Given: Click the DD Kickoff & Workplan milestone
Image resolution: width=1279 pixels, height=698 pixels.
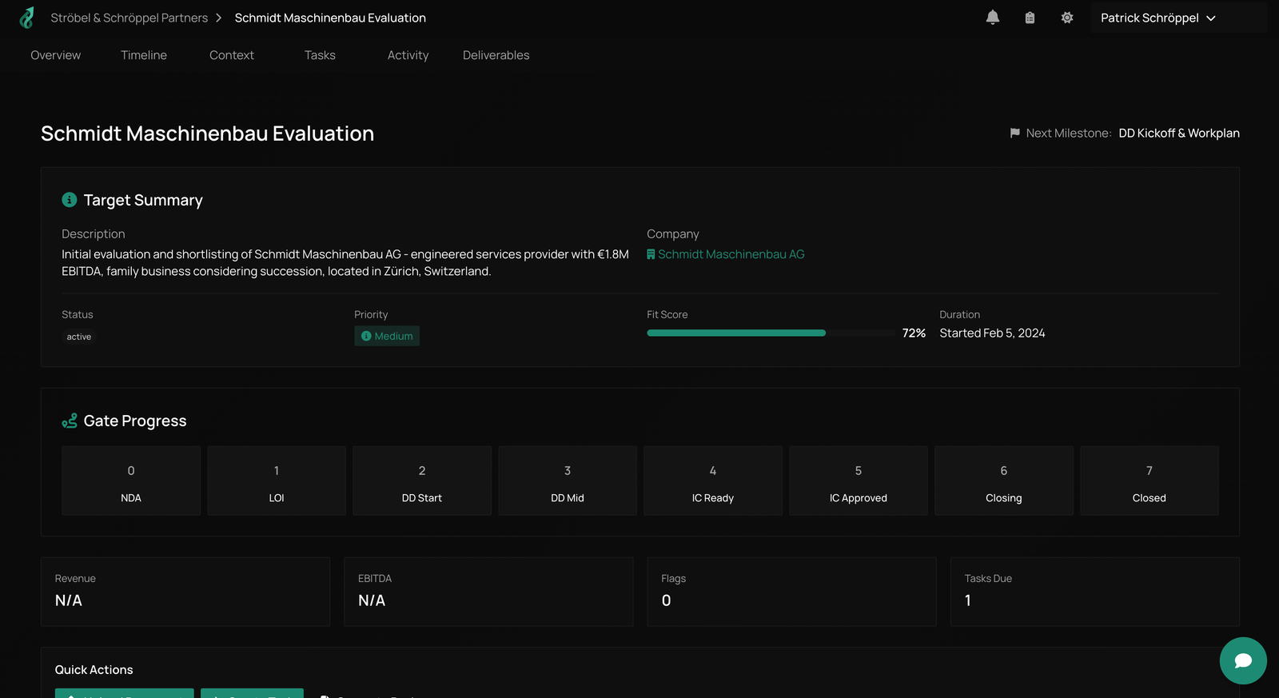Looking at the screenshot, I should point(1179,134).
